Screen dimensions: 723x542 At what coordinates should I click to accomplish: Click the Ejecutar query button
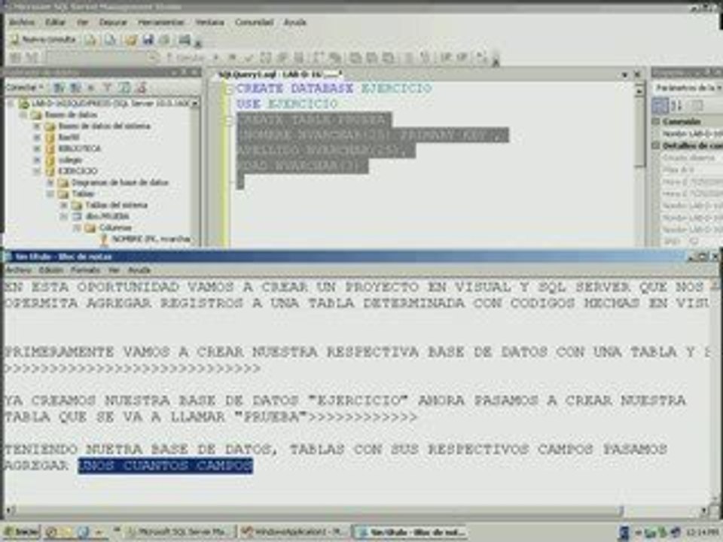click(x=185, y=58)
